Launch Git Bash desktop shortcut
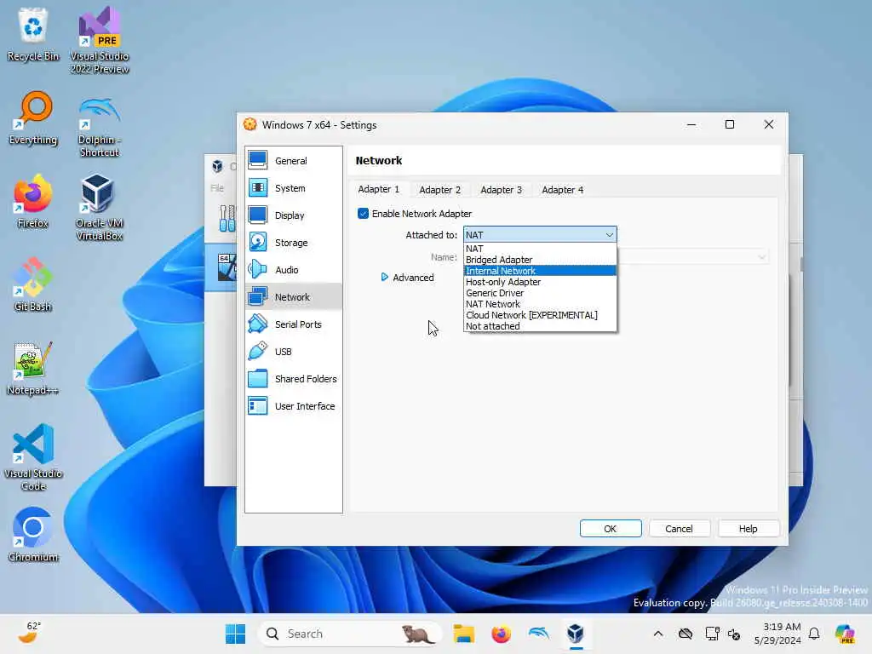Screen dimensions: 872x654 coord(33,284)
